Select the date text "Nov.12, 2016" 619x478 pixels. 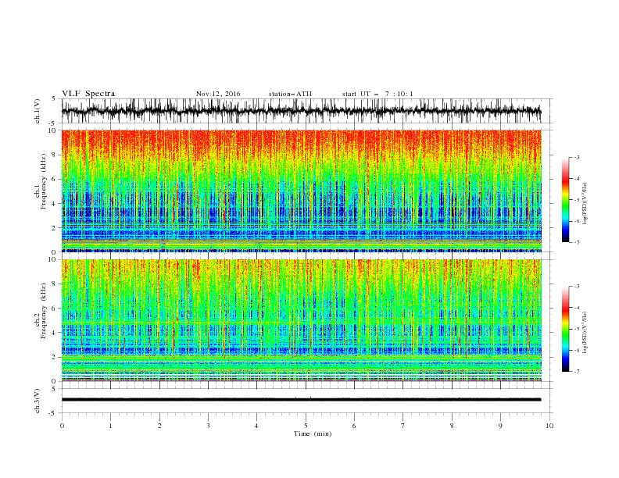218,94
